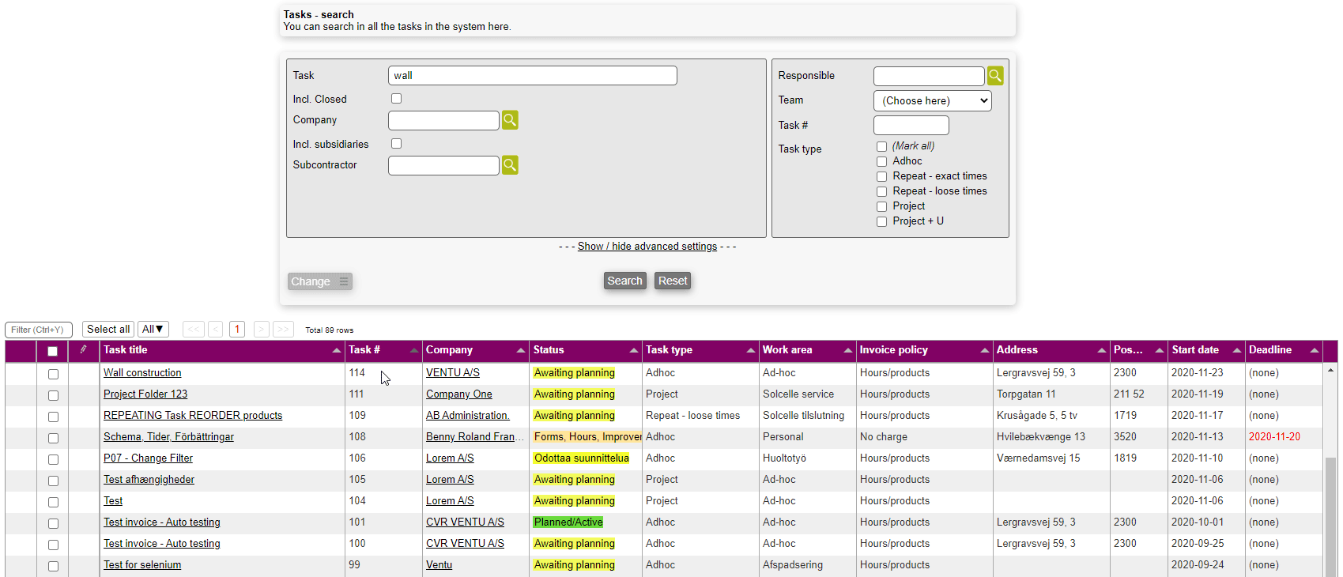The image size is (1343, 577).
Task: Tick the Adhoc task type checkbox
Action: (881, 162)
